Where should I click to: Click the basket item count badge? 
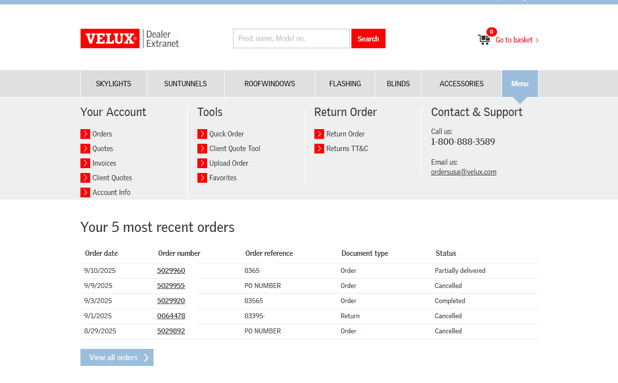point(492,32)
